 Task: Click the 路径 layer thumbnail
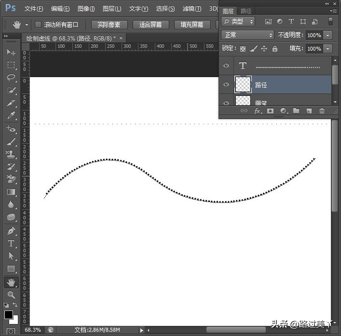(243, 84)
